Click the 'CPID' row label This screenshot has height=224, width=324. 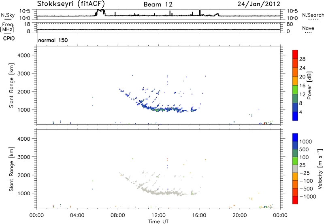[9, 38]
